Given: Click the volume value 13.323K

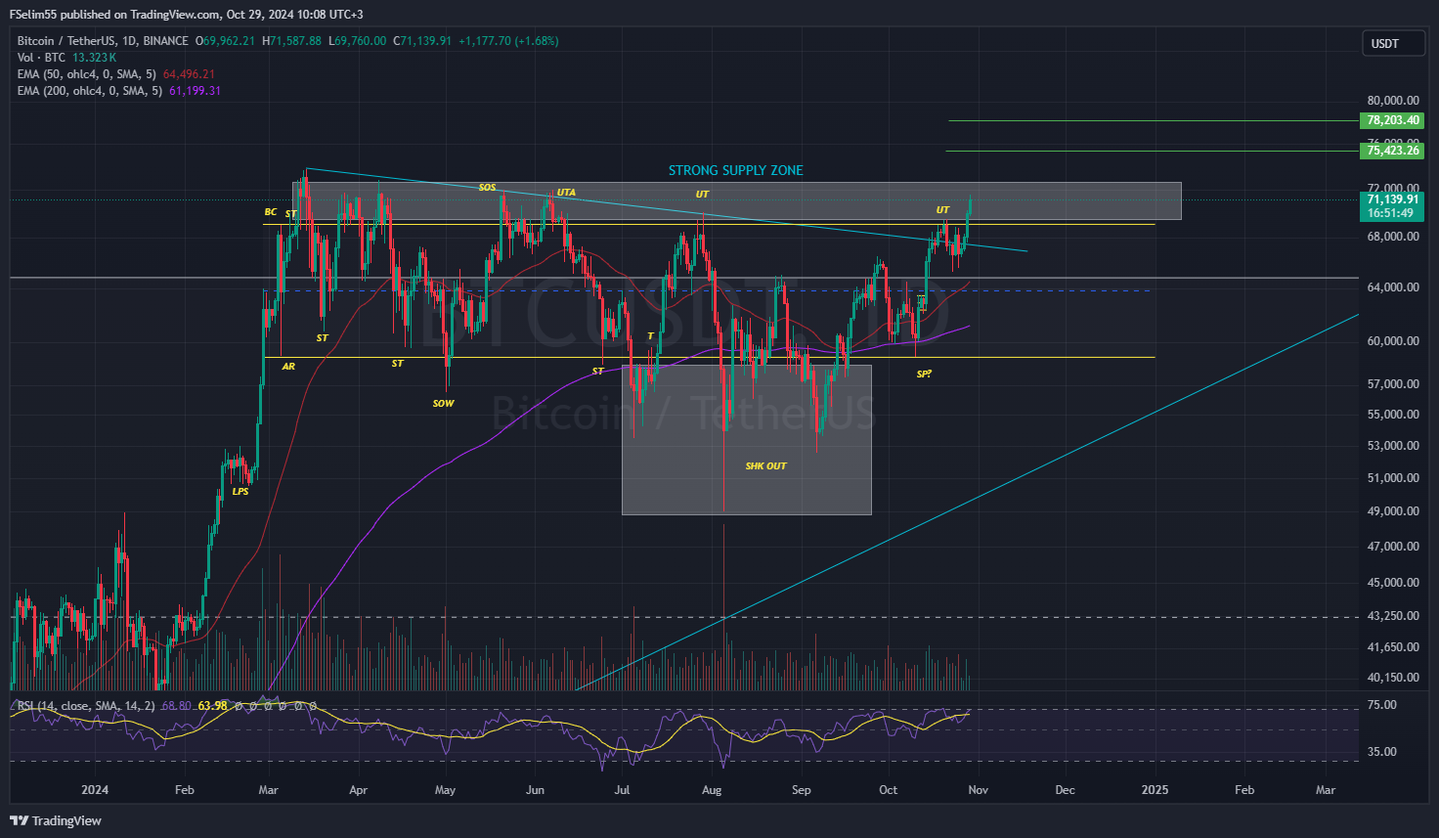Looking at the screenshot, I should (x=94, y=58).
